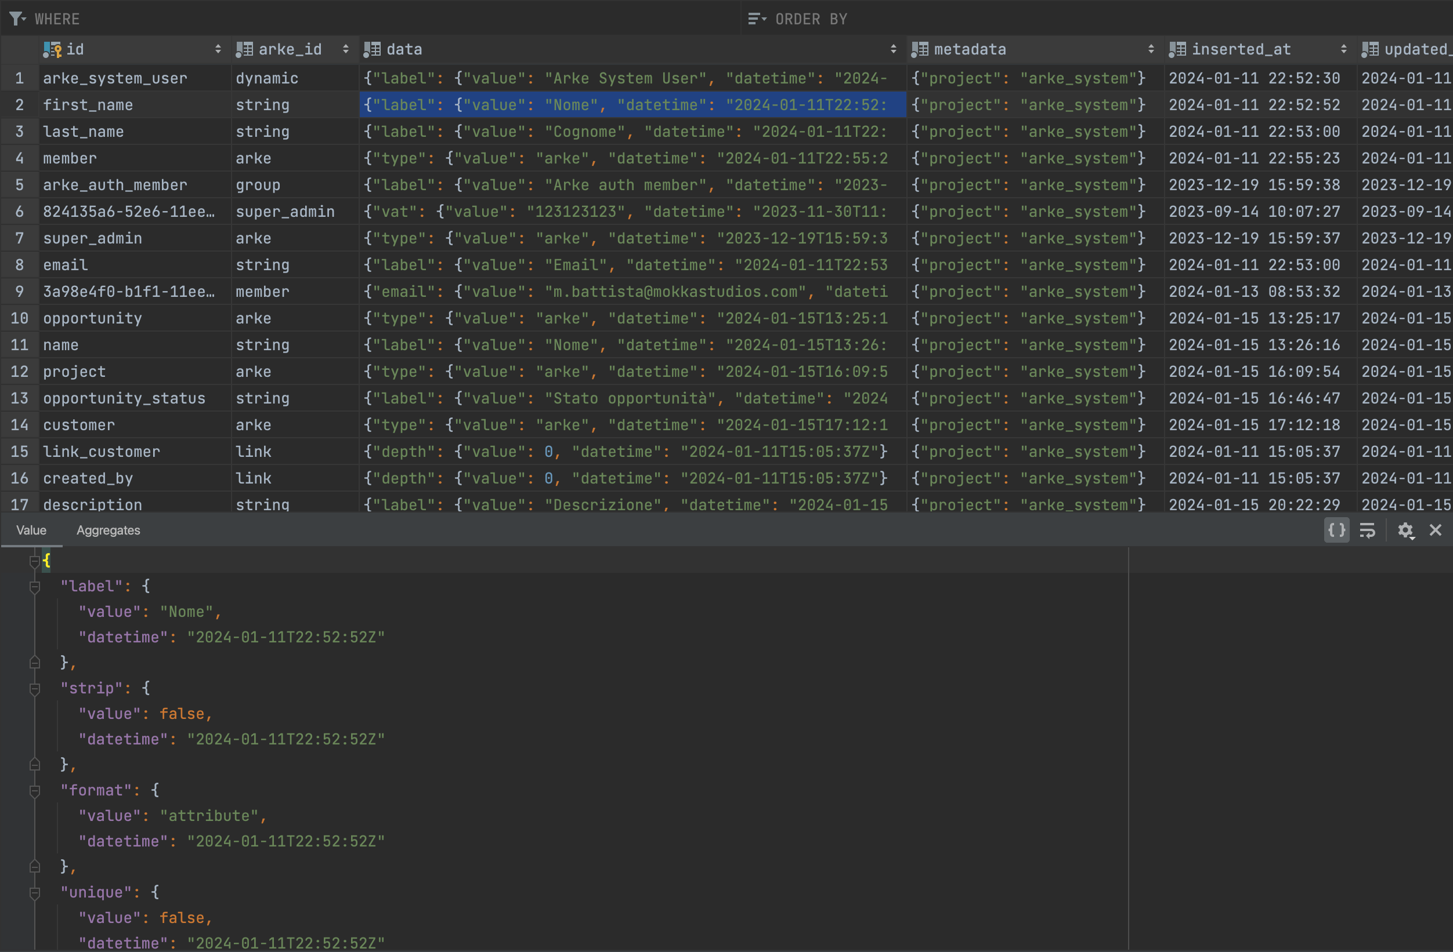
Task: Collapse the "strip" JSON node
Action: coord(35,689)
